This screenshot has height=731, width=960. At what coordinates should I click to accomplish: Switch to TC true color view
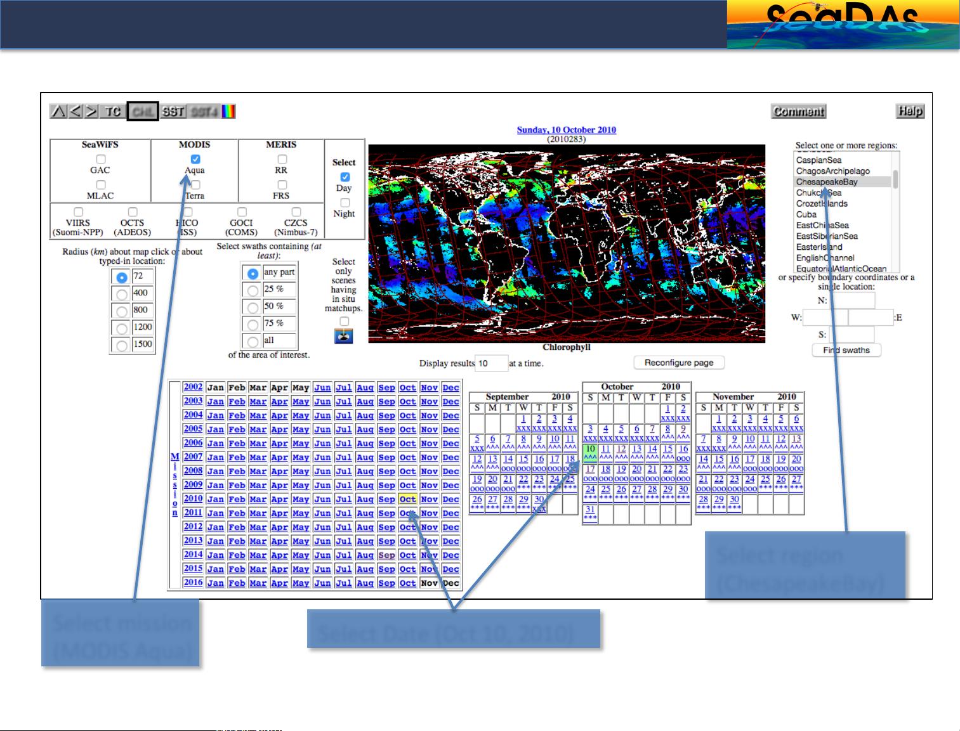pos(113,112)
